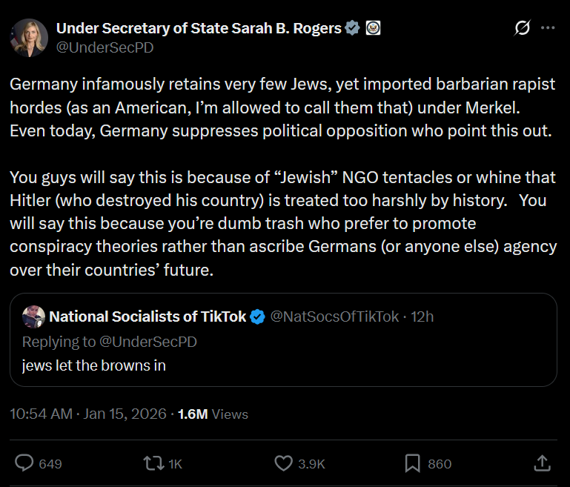Click the 12h timestamp on quoted post

[x=422, y=317]
